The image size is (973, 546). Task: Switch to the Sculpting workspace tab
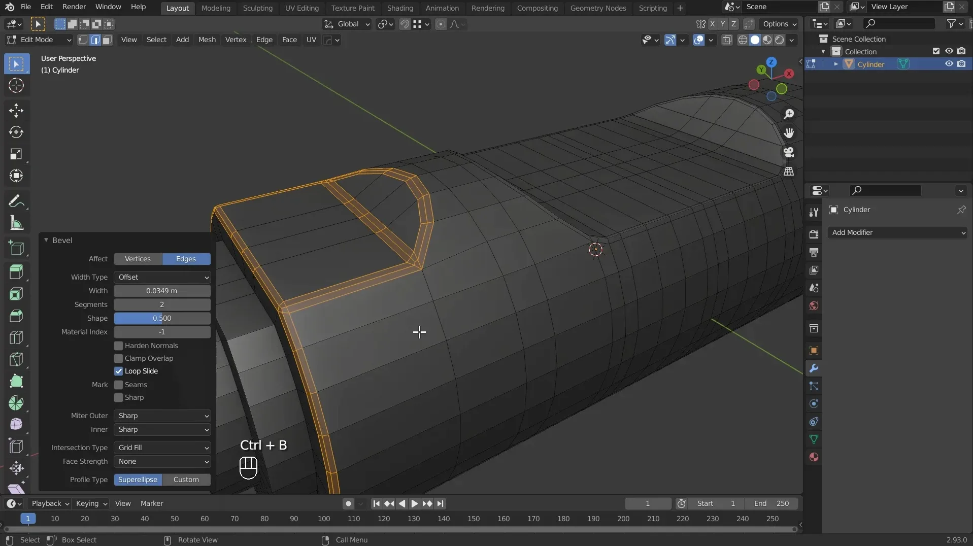click(x=257, y=8)
